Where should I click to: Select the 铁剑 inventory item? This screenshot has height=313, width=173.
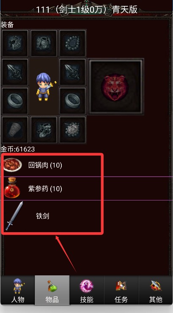pyautogui.click(x=86, y=216)
